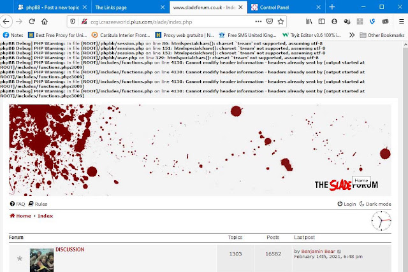Open the DISCUSSION forum
This screenshot has height=272, width=408.
70,249
